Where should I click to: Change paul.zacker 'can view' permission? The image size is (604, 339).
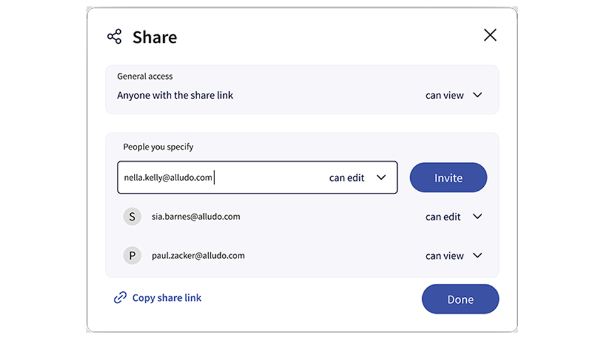pyautogui.click(x=445, y=256)
